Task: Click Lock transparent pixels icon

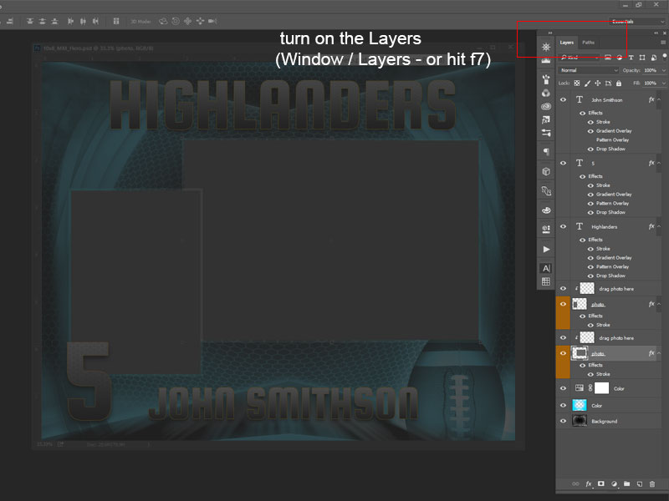Action: point(577,83)
